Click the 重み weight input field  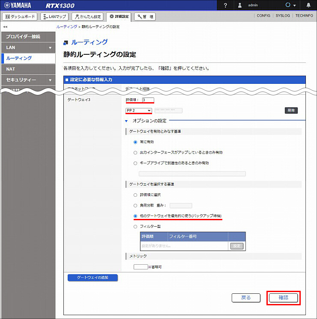coord(181,206)
